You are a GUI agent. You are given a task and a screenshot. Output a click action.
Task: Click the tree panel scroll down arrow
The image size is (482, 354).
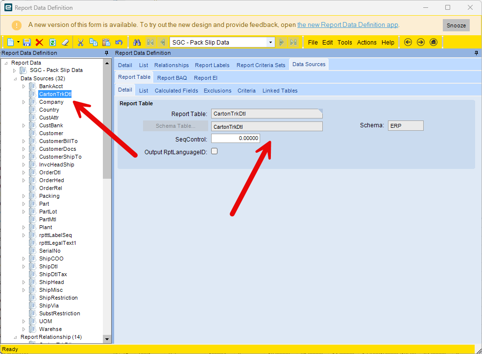[x=107, y=339]
